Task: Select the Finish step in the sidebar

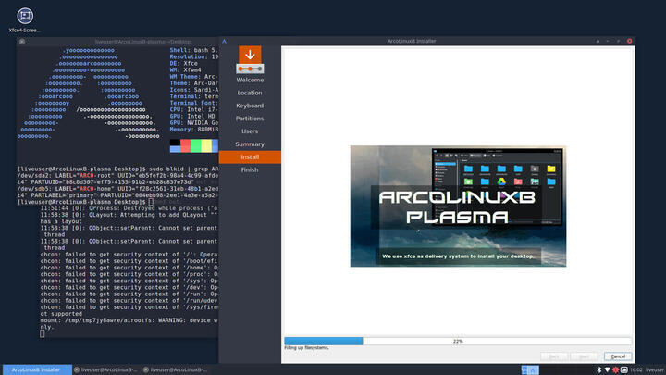Action: click(x=250, y=169)
